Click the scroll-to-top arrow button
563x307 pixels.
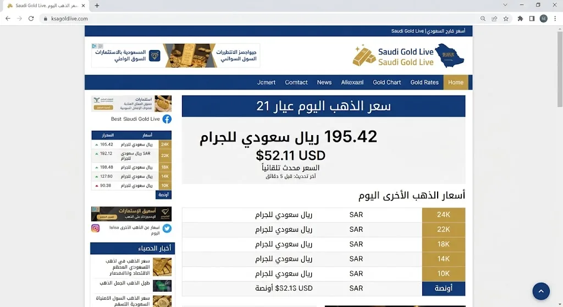coord(541,291)
